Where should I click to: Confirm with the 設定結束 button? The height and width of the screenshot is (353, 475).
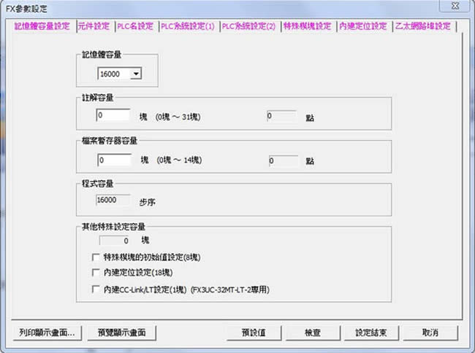[x=371, y=332]
